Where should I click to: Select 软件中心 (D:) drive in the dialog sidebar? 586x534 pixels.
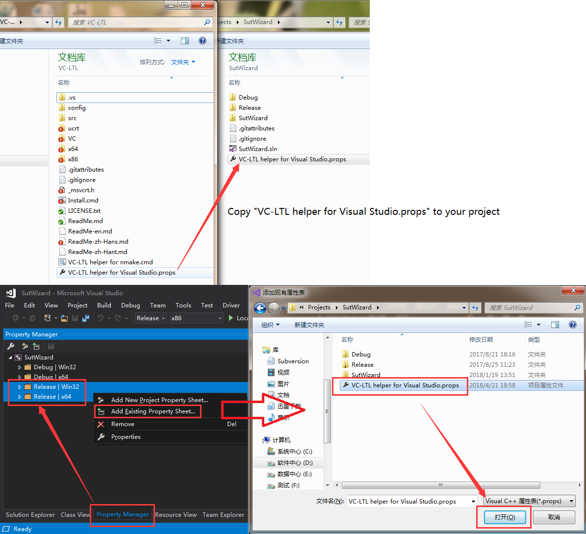pyautogui.click(x=295, y=462)
